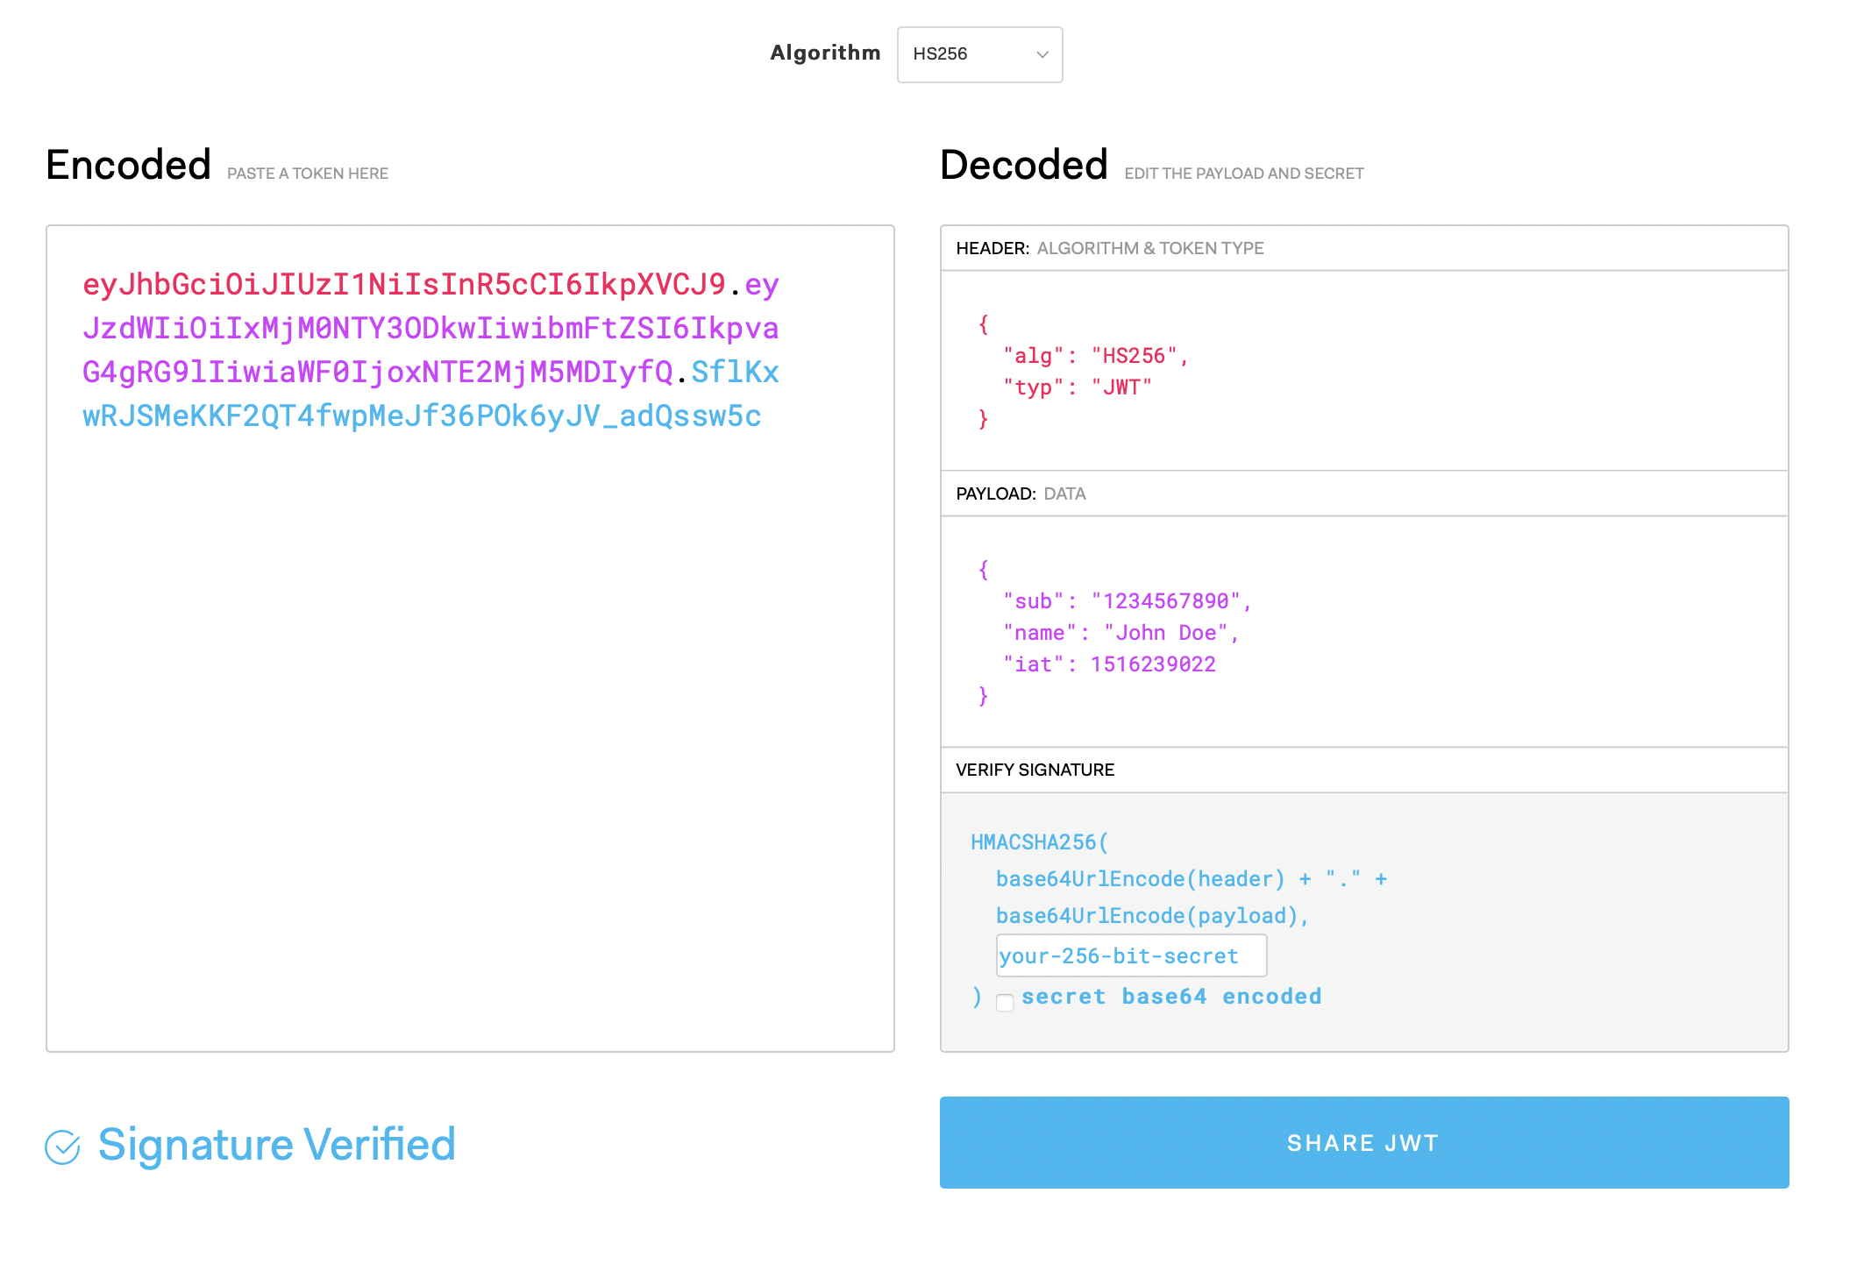This screenshot has height=1278, width=1864.
Task: Click the your-256-bit-secret input field
Action: (x=1130, y=955)
